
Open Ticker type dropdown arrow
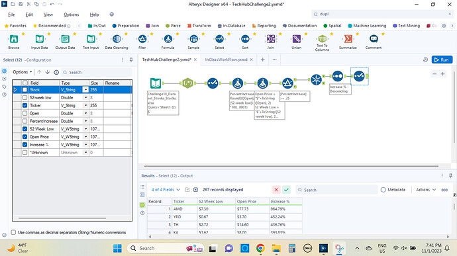[85, 105]
